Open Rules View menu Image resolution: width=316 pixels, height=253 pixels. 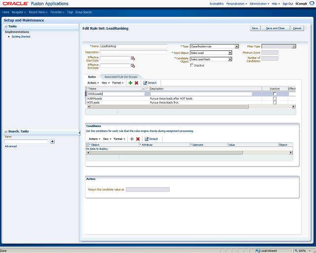(106, 83)
